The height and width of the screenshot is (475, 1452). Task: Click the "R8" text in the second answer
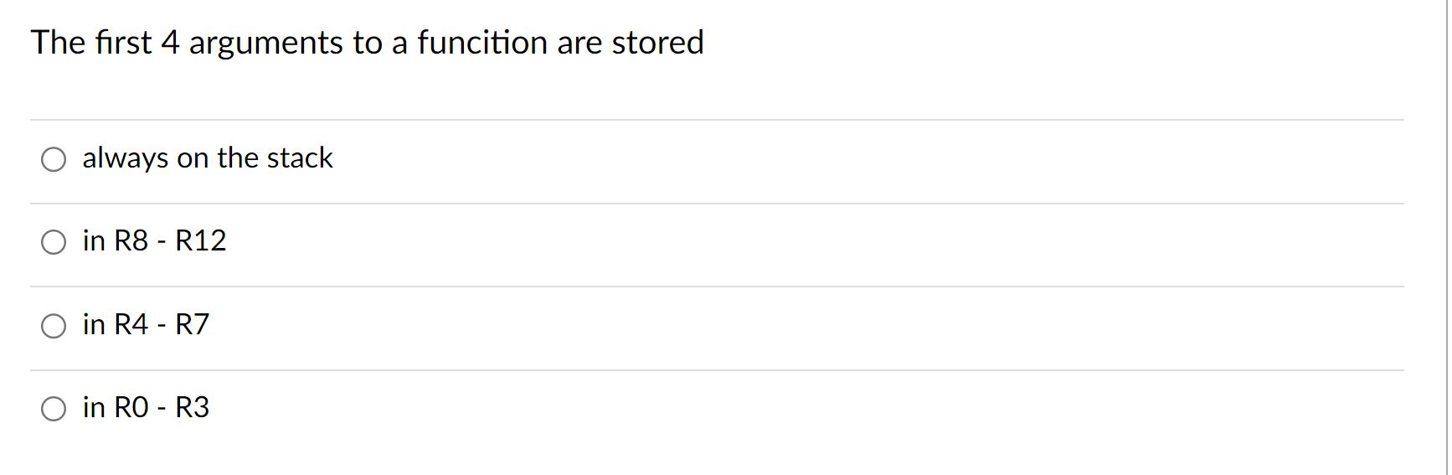coord(131,240)
